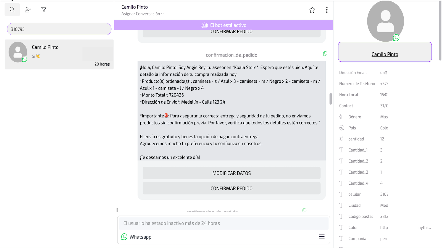Click WhatsApp badge on Camilo Pinto list avatar
The image size is (442, 248).
pos(25,59)
